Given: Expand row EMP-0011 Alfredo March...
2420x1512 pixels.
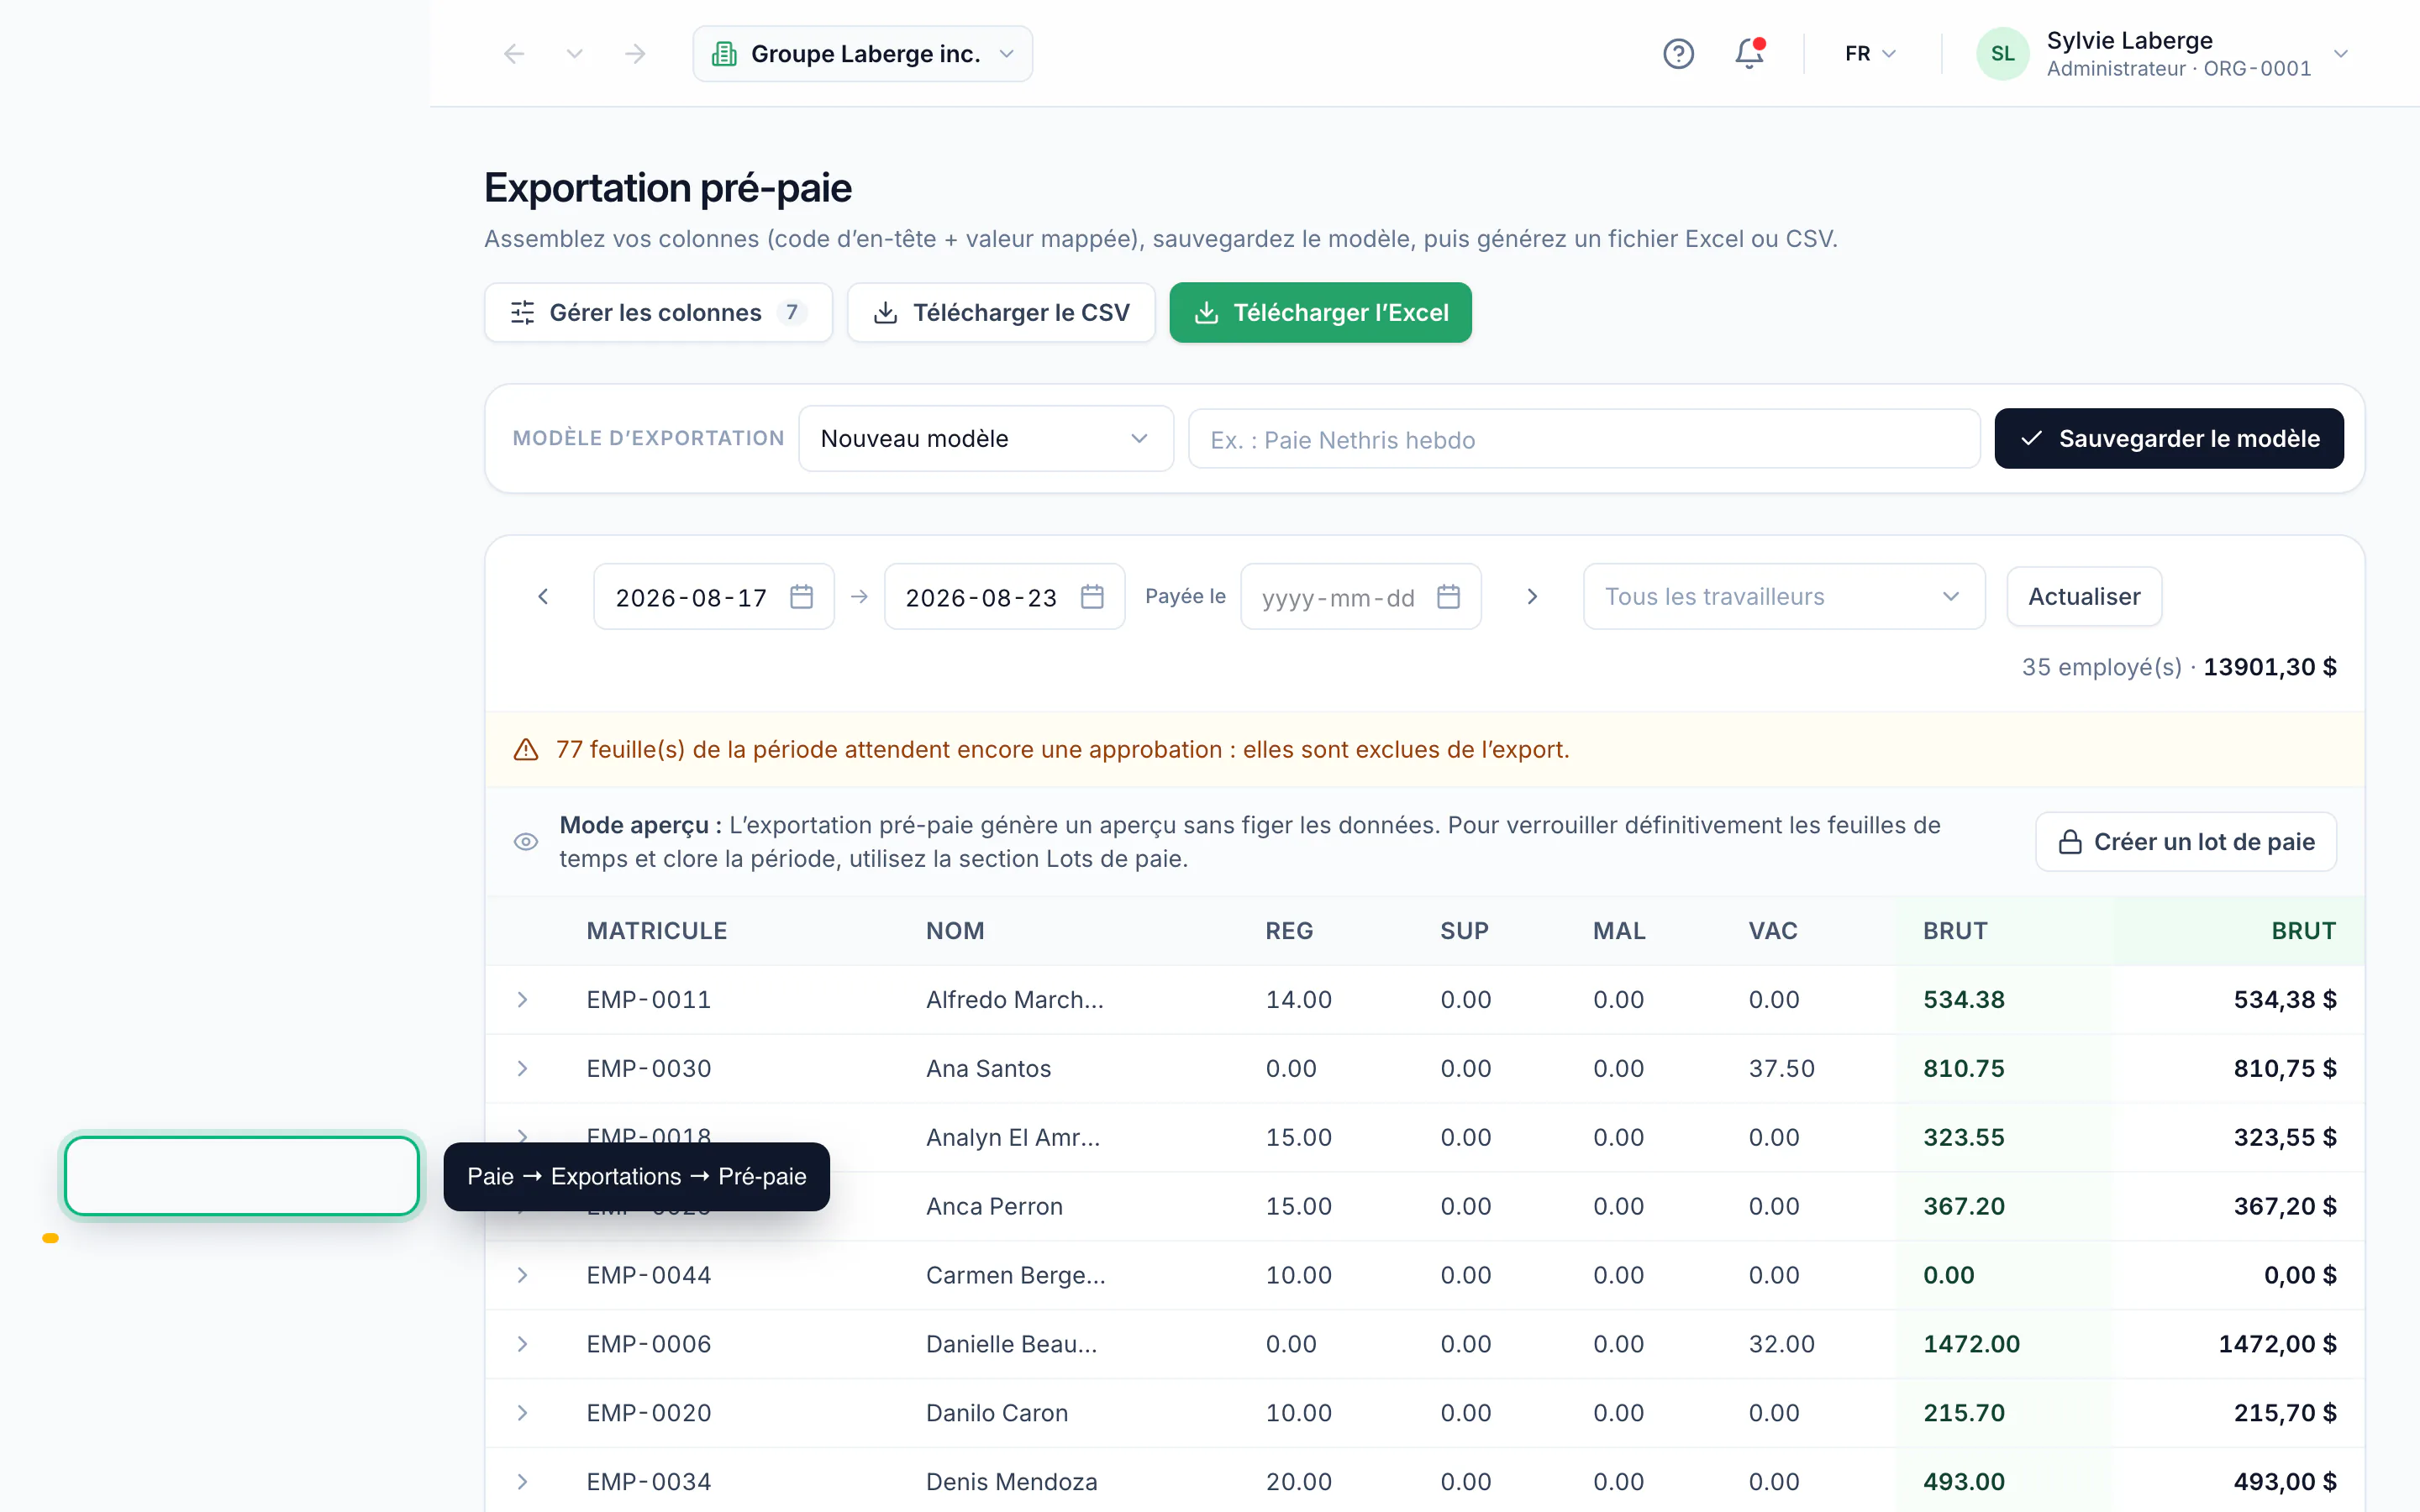Looking at the screenshot, I should pos(522,1000).
